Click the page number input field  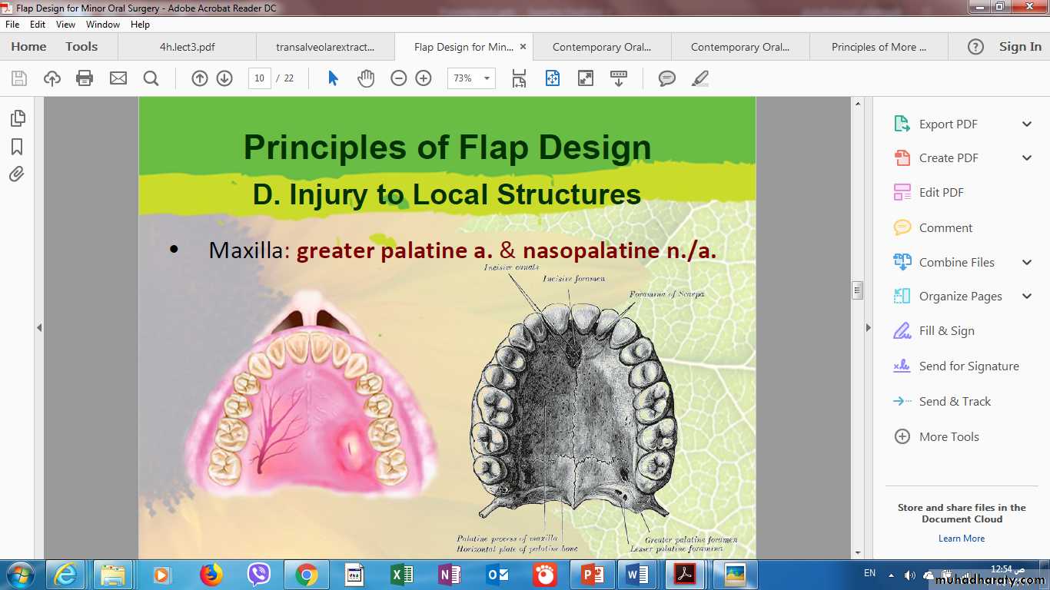(x=259, y=78)
